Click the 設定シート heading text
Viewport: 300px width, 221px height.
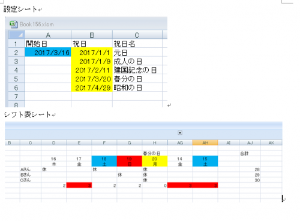(x=20, y=9)
